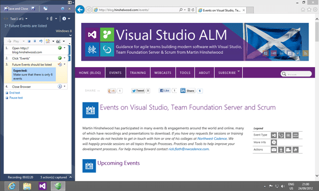
Task: Click the green pass mark on step 1
Action: point(60,48)
